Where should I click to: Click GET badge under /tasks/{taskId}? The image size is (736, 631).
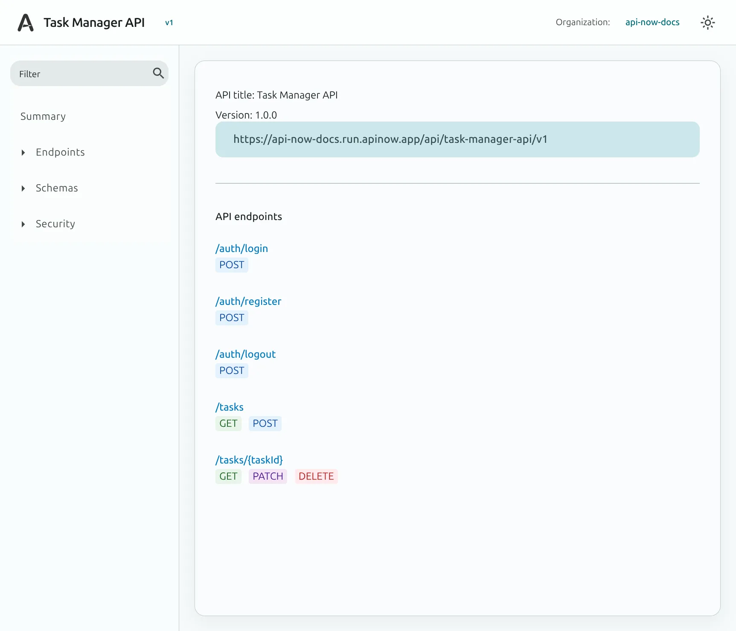click(x=228, y=476)
